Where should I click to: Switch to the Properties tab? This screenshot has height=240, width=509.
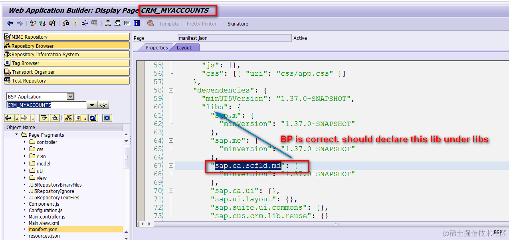pyautogui.click(x=156, y=47)
